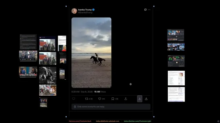Select the white article thumbnail with blonde woman
Screen dimensions: 220x123
pos(62,43)
